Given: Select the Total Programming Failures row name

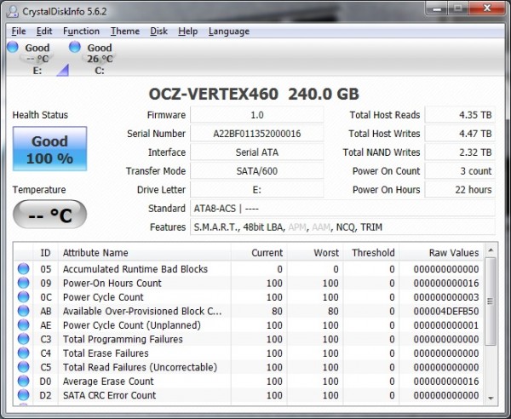Looking at the screenshot, I should click(x=123, y=339).
